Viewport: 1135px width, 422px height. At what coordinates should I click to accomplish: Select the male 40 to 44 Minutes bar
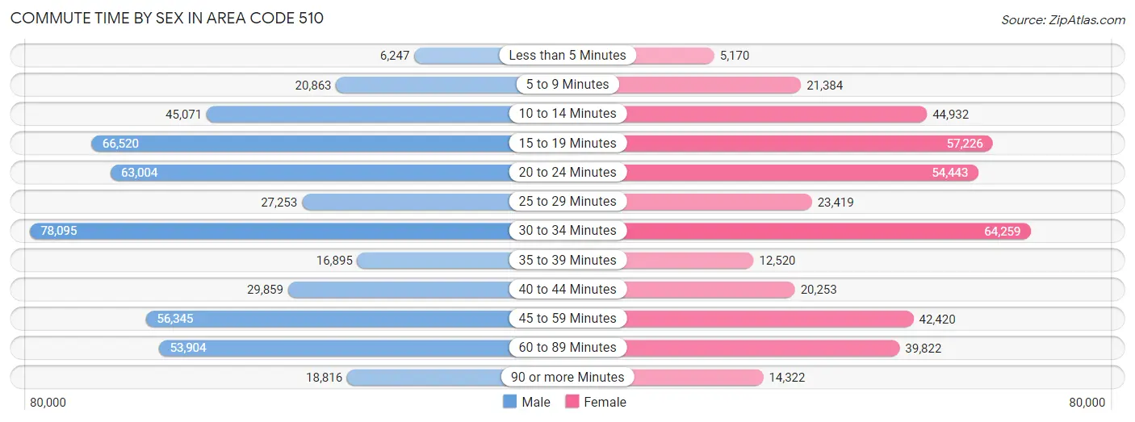click(400, 290)
